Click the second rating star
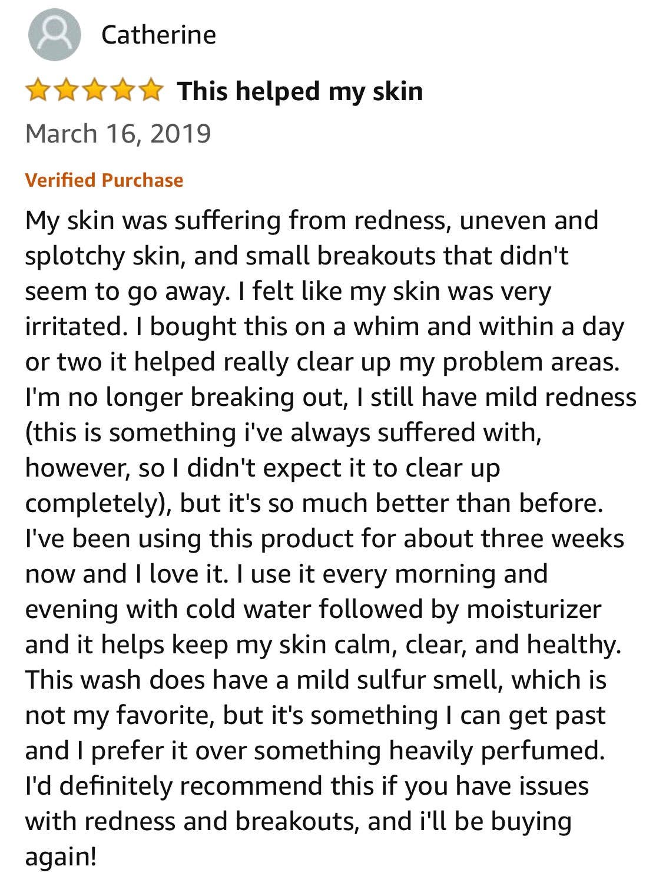 [66, 91]
